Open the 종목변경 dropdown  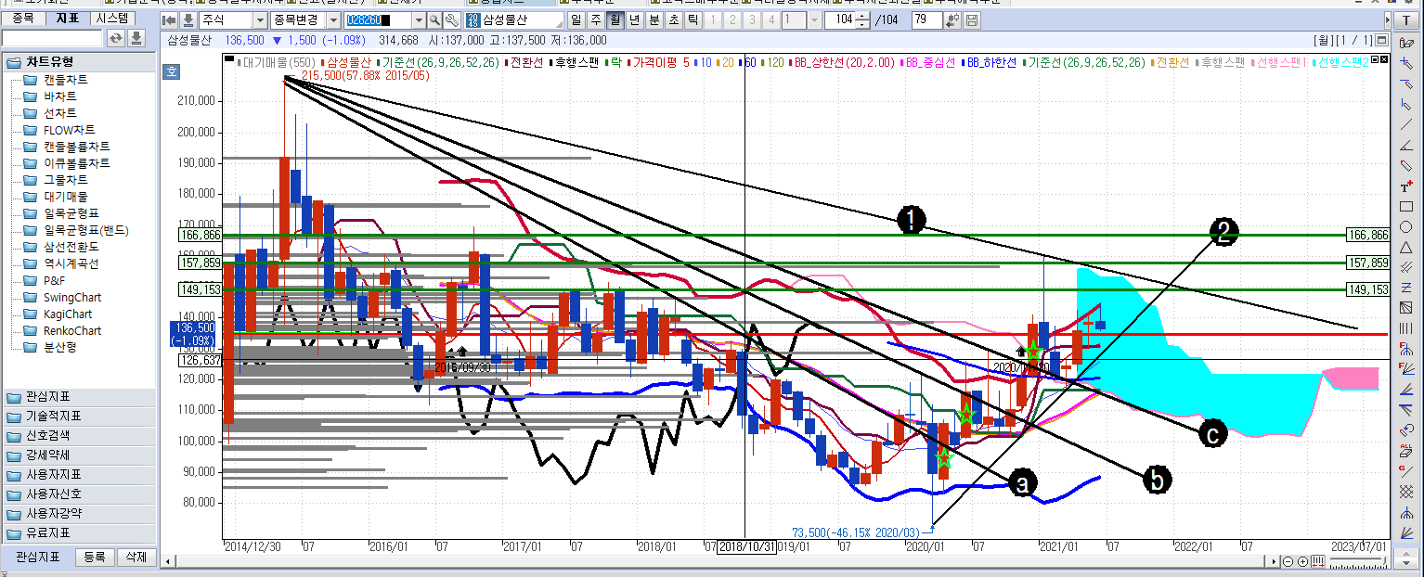332,20
